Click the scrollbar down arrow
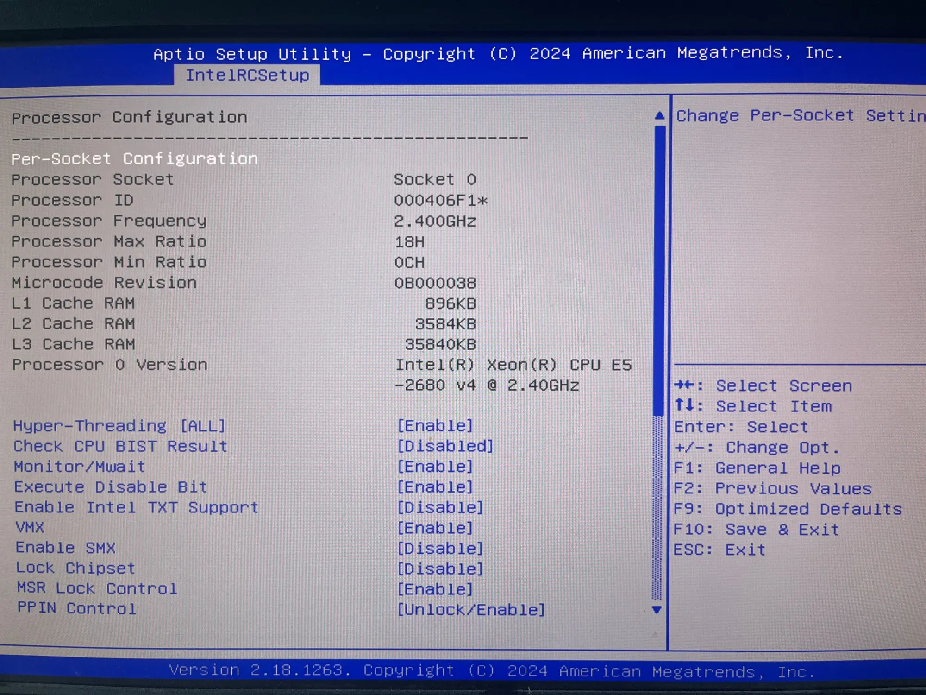This screenshot has width=926, height=695. tap(657, 610)
